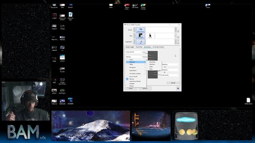Switch to the Touch Ring tab

[139, 47]
